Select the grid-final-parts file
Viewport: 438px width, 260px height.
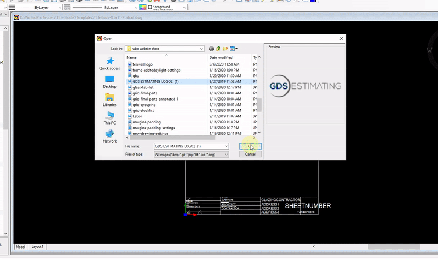pyautogui.click(x=145, y=93)
